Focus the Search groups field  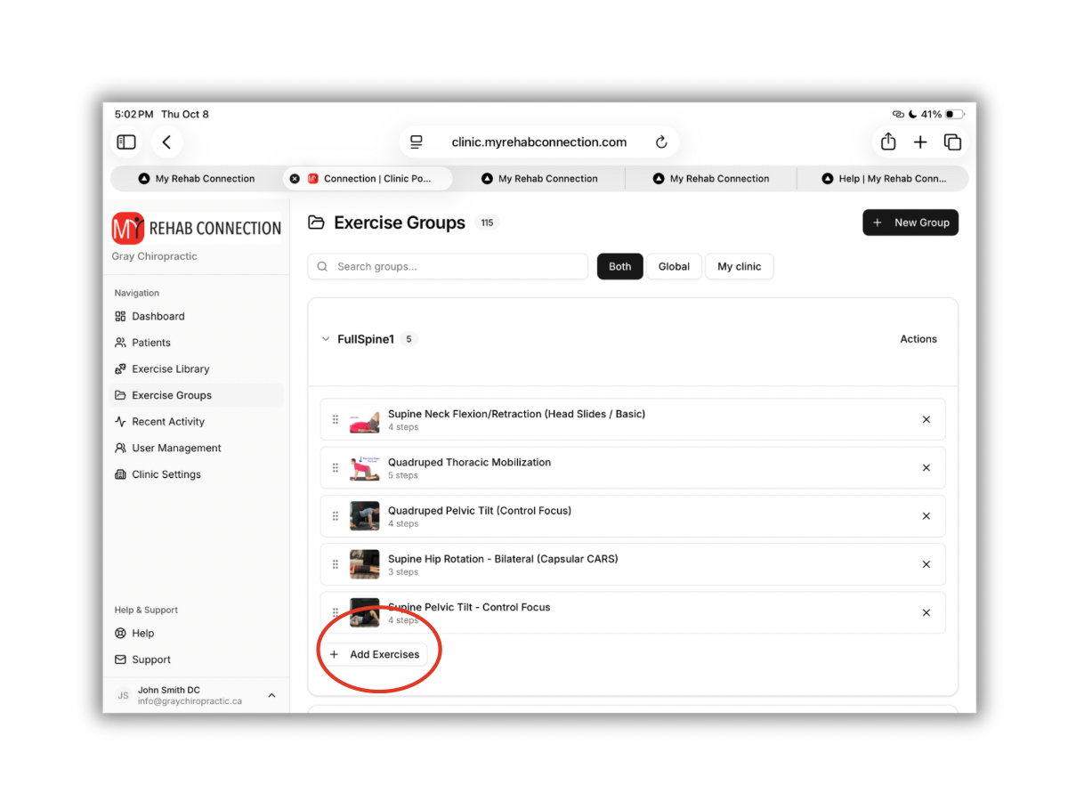coord(448,267)
